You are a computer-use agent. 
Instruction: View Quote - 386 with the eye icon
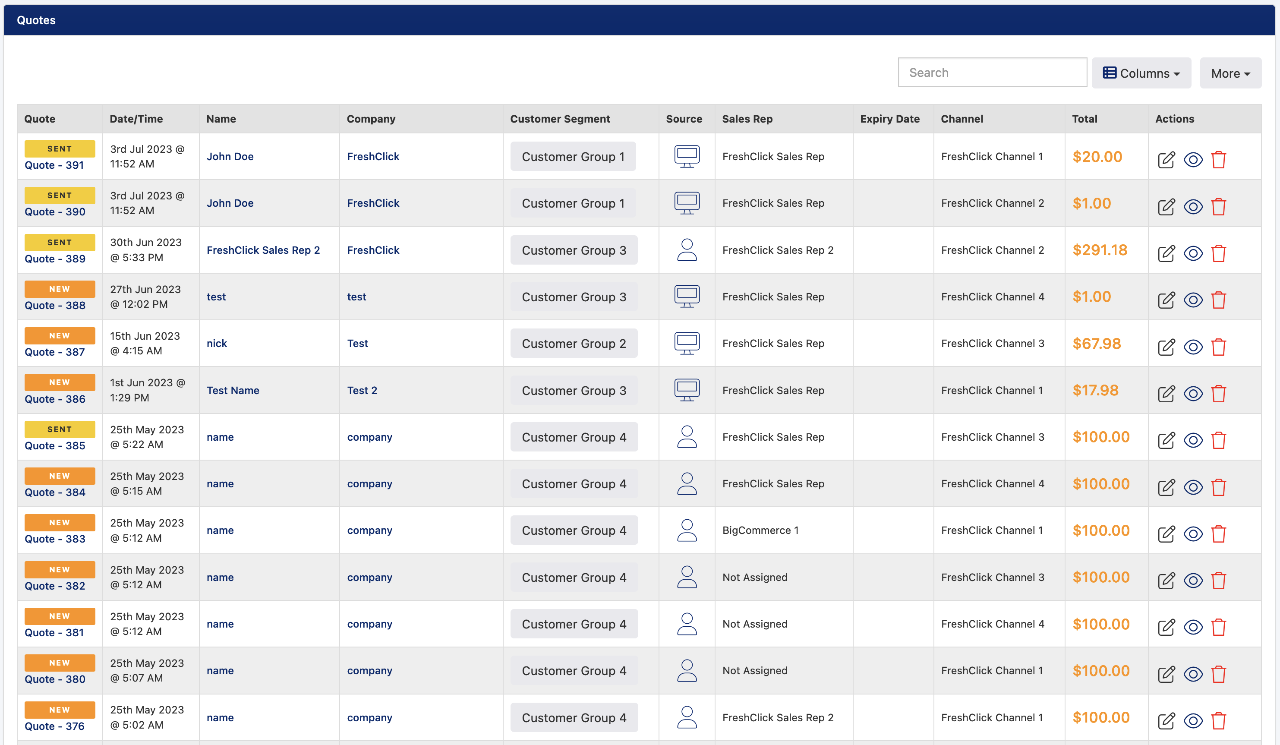(1193, 393)
